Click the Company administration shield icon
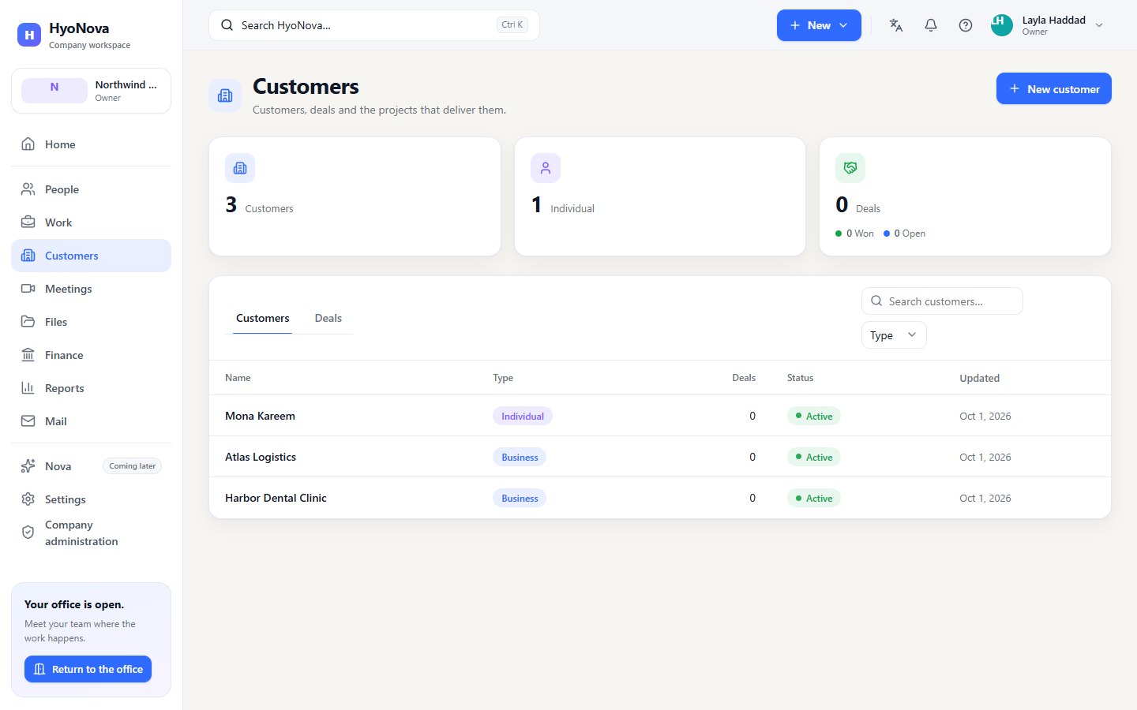The image size is (1137, 710). click(28, 532)
